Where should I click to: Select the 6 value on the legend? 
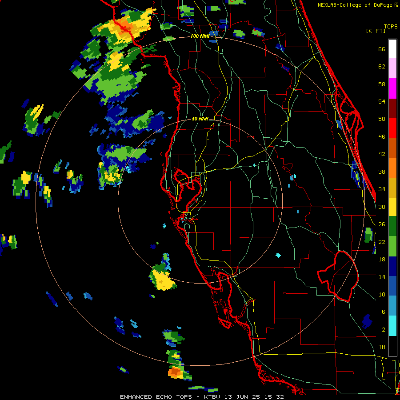(x=384, y=312)
